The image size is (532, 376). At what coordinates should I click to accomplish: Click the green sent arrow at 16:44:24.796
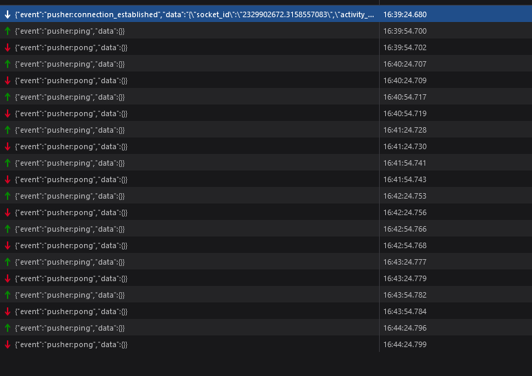point(8,328)
